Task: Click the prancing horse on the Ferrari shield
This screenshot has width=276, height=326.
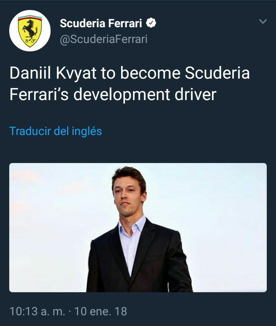Action: click(x=31, y=30)
